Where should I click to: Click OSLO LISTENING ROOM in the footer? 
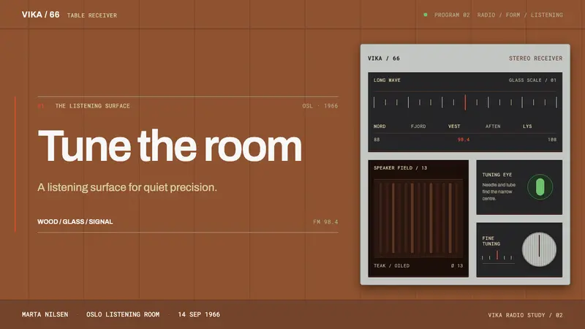point(123,314)
